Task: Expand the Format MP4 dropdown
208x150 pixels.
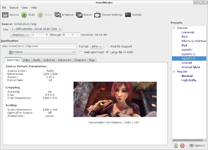Action: tap(96, 46)
